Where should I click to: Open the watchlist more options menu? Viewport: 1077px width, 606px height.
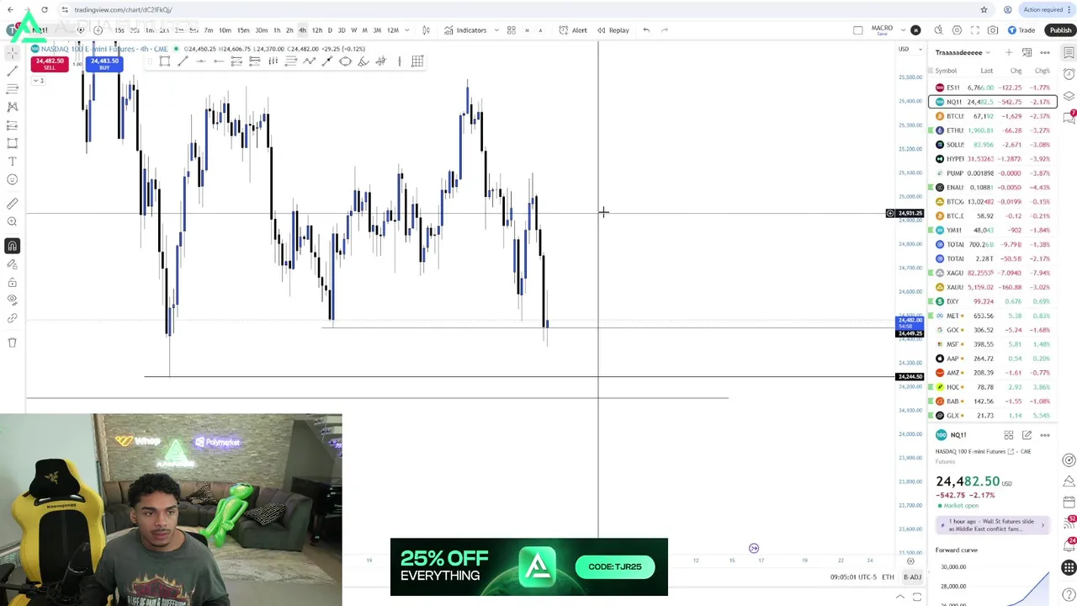click(x=1045, y=52)
